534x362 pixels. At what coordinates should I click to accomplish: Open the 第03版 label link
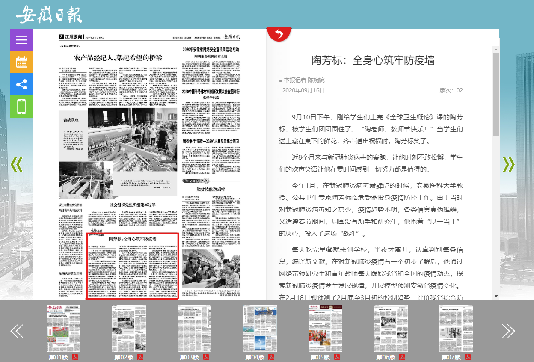[189, 357]
